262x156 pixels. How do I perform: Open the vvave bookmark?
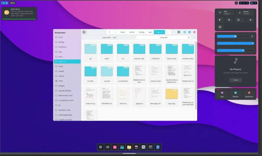pyautogui.click(x=67, y=66)
